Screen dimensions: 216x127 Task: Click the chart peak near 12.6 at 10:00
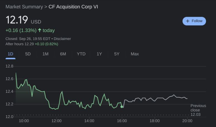[x=26, y=80]
